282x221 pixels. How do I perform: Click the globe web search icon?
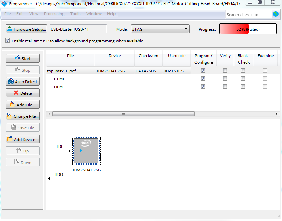(276, 14)
